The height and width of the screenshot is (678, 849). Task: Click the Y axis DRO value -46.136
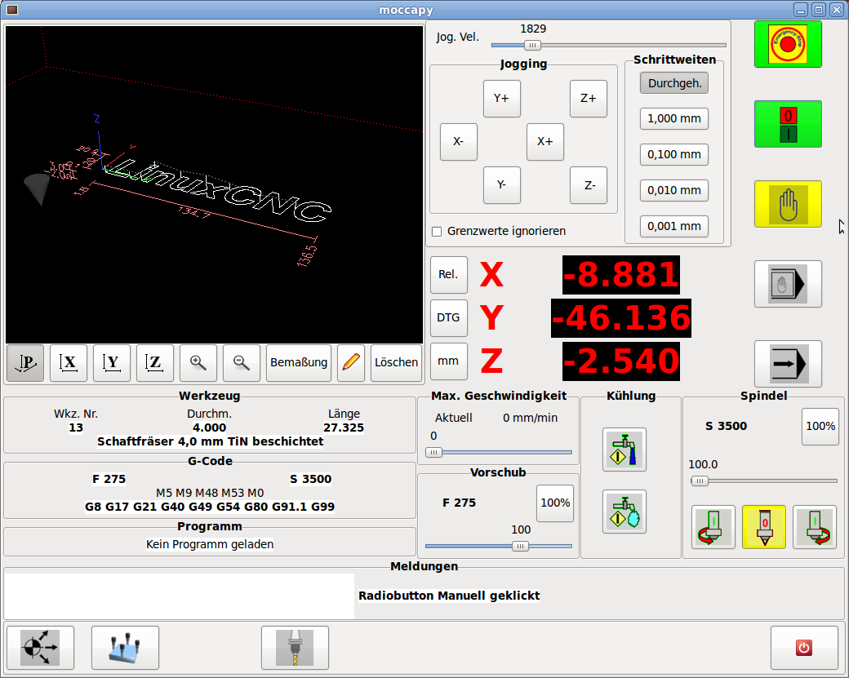(x=621, y=318)
